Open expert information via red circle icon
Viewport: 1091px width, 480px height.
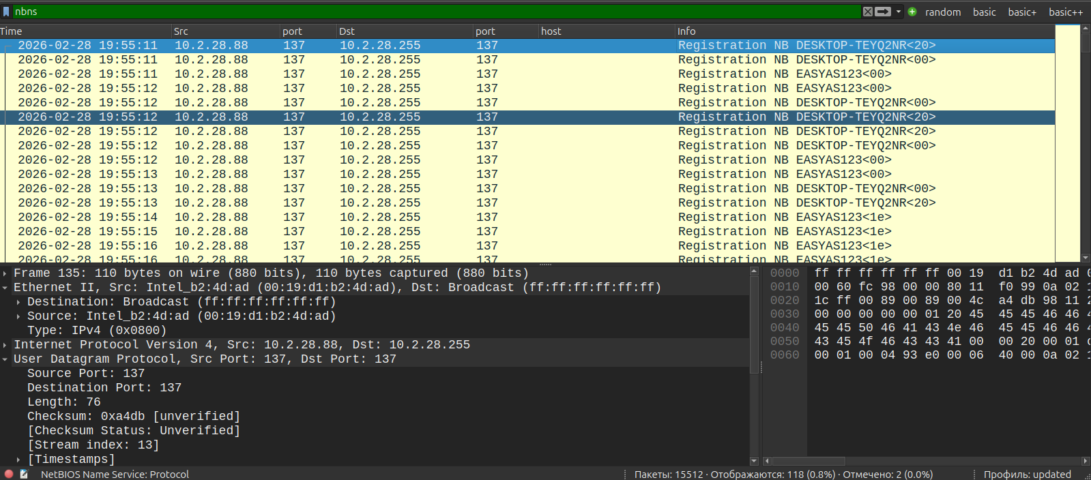click(x=9, y=474)
